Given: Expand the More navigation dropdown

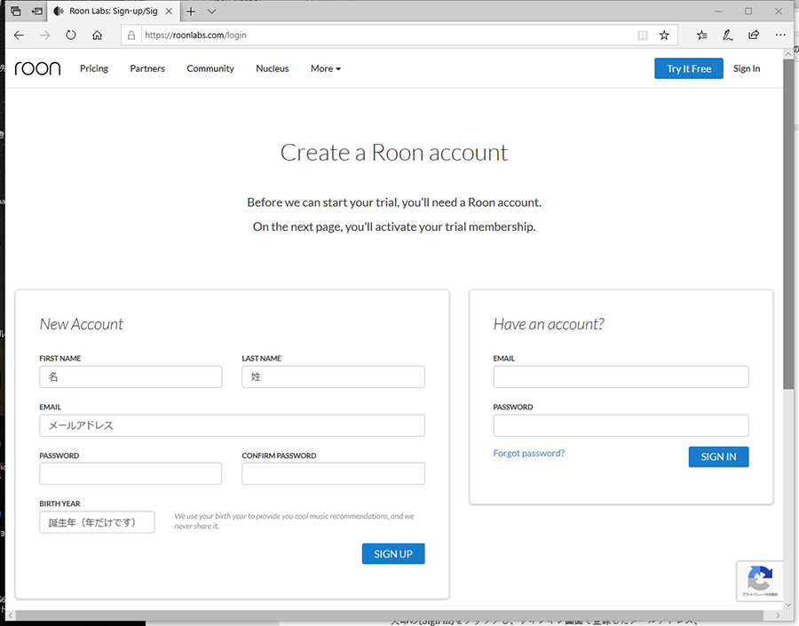Looking at the screenshot, I should (325, 68).
